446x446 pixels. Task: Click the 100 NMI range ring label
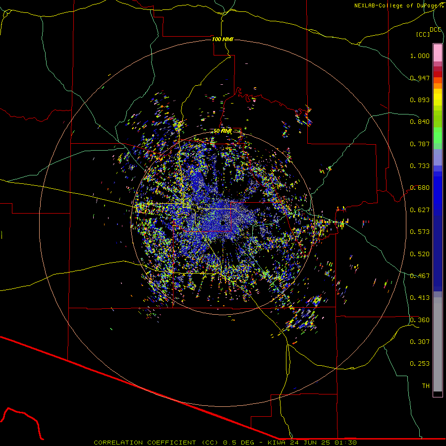click(x=223, y=39)
